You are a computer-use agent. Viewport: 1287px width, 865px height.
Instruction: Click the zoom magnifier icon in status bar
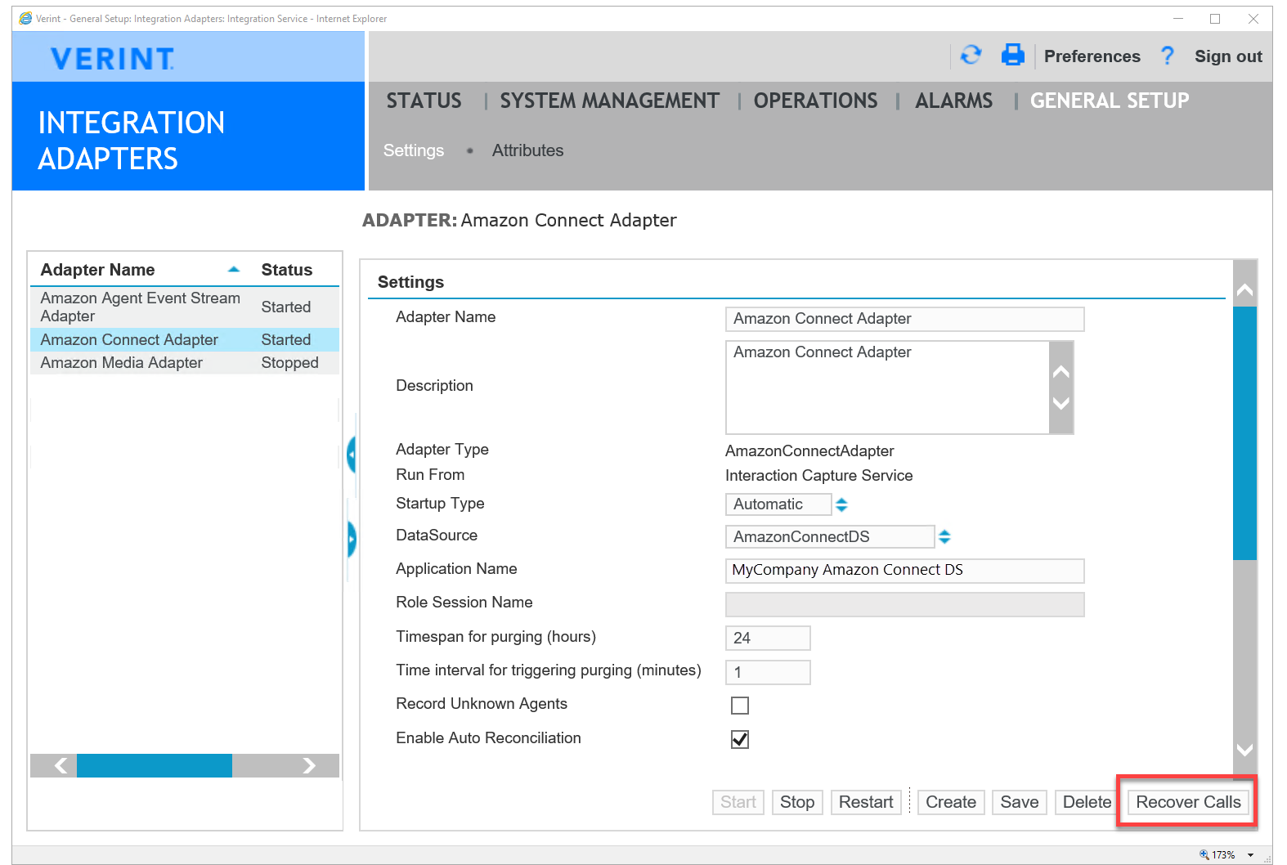(x=1204, y=854)
